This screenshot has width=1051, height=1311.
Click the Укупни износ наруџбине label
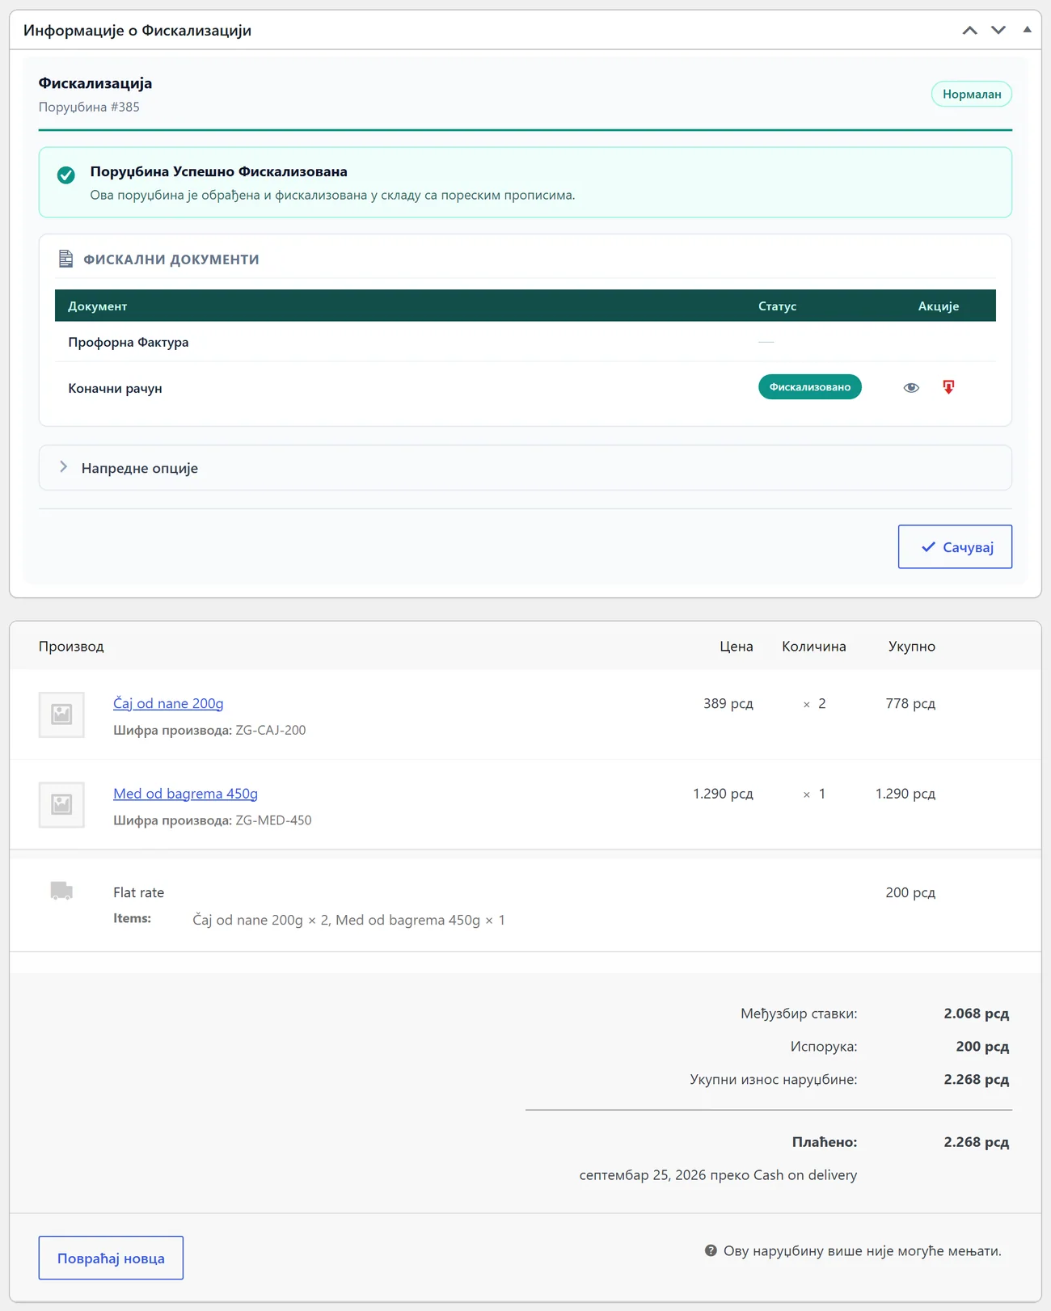(774, 1080)
